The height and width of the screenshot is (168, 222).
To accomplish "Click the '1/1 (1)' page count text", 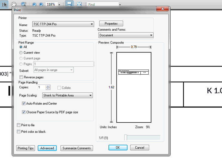I will pyautogui.click(x=103, y=138).
